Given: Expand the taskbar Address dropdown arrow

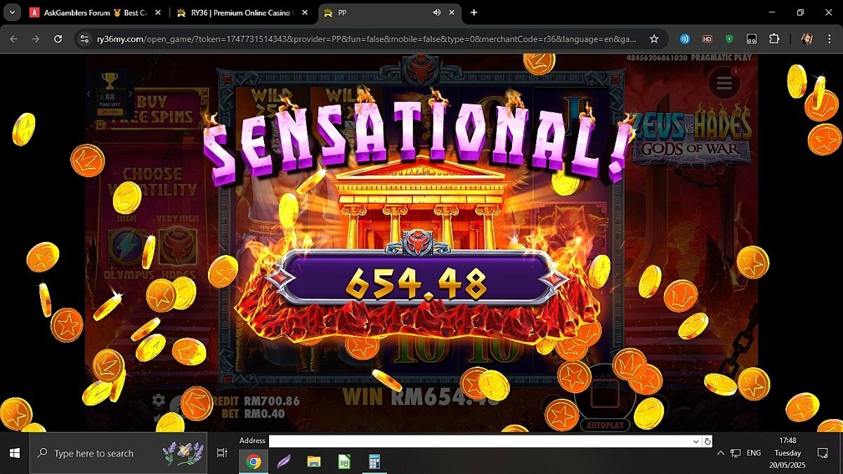Looking at the screenshot, I should pos(696,441).
